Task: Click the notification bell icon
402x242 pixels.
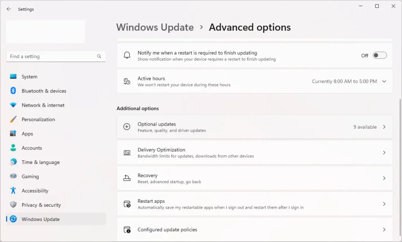Action: click(127, 55)
